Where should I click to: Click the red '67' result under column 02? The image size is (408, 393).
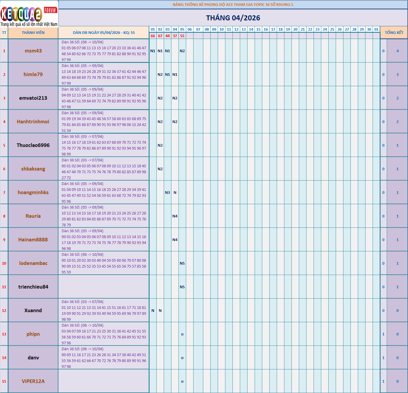160,36
